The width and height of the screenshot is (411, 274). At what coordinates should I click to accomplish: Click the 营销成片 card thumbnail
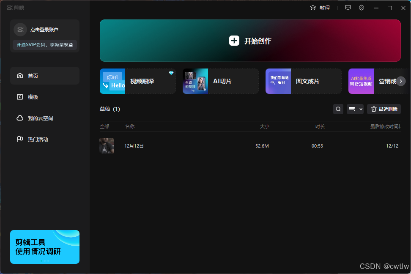pyautogui.click(x=361, y=81)
